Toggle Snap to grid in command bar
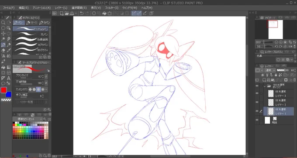297x158 pixels. point(145,13)
